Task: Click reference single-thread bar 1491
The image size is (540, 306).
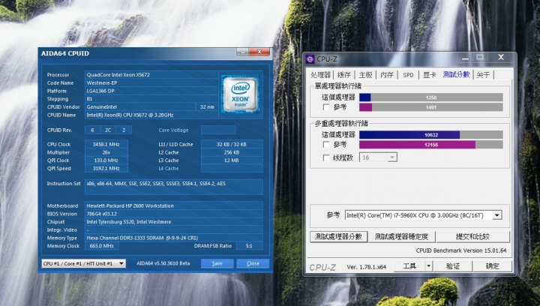Action: [430, 107]
